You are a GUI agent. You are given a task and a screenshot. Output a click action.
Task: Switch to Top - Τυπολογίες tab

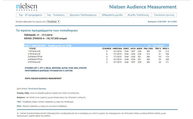(56, 15)
